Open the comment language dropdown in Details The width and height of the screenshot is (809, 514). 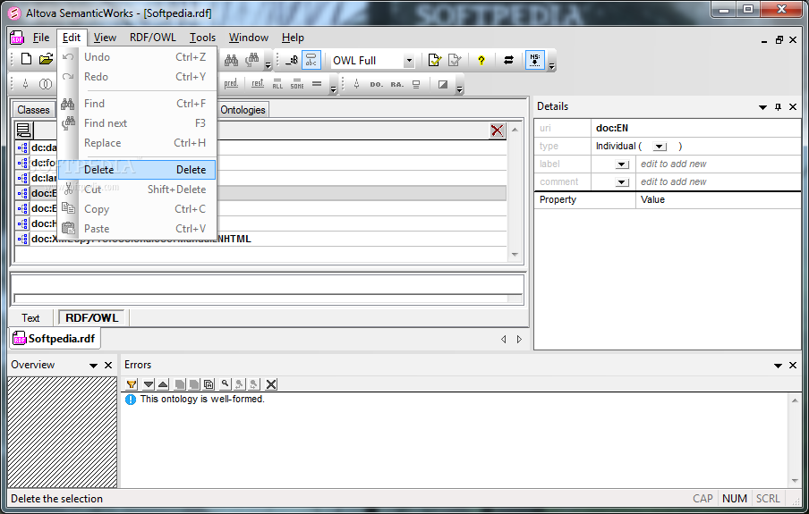point(622,182)
